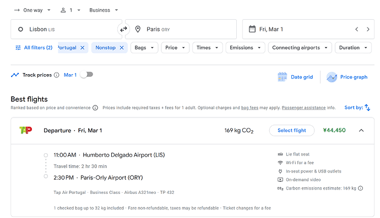
Task: Open Business cabin class dropdown
Action: (104, 10)
